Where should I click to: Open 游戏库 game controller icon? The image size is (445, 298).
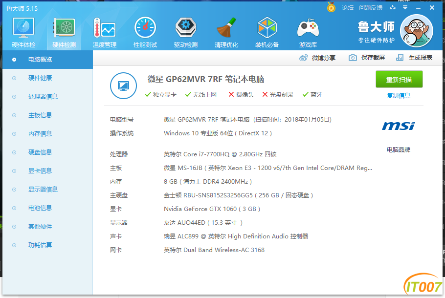(x=308, y=32)
